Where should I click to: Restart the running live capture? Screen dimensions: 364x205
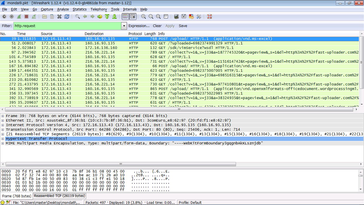(x=34, y=17)
